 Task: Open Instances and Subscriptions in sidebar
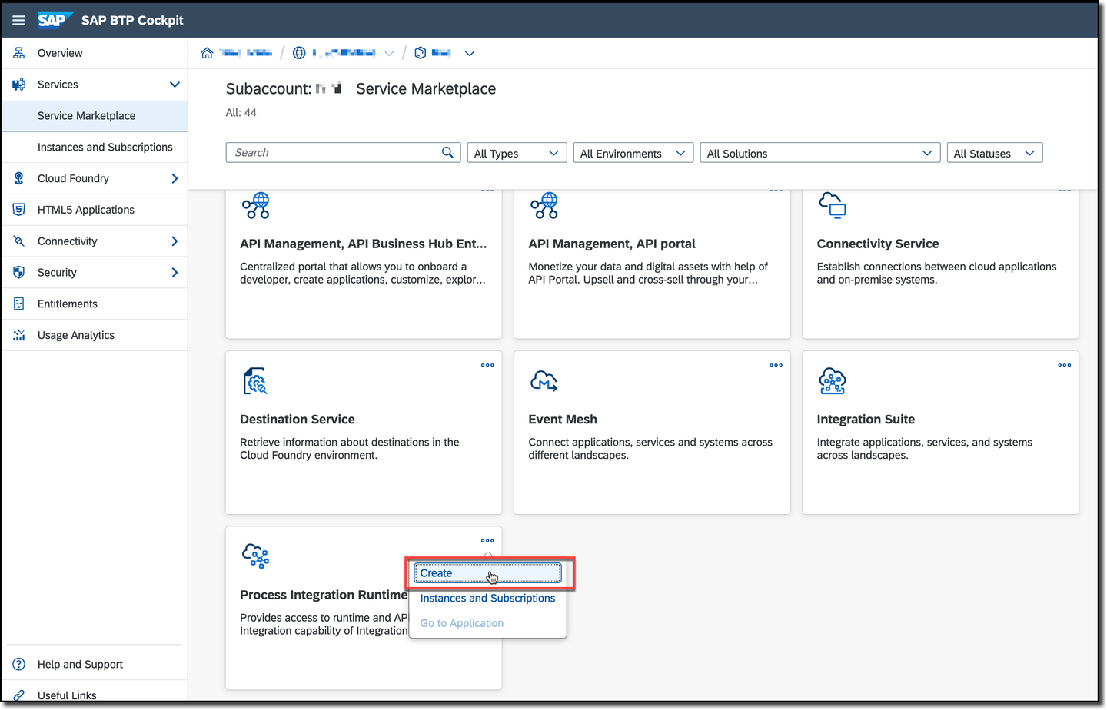(95, 147)
